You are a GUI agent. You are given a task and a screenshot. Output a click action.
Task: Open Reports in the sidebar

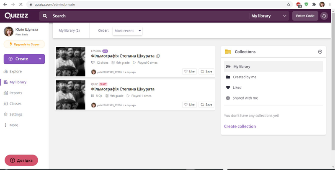point(15,93)
